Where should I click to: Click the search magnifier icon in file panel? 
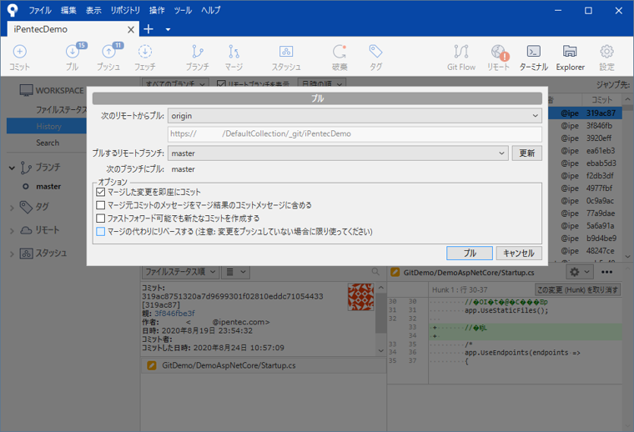point(375,272)
